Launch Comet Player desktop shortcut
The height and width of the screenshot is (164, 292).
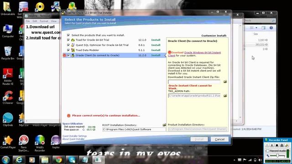tap(8, 142)
